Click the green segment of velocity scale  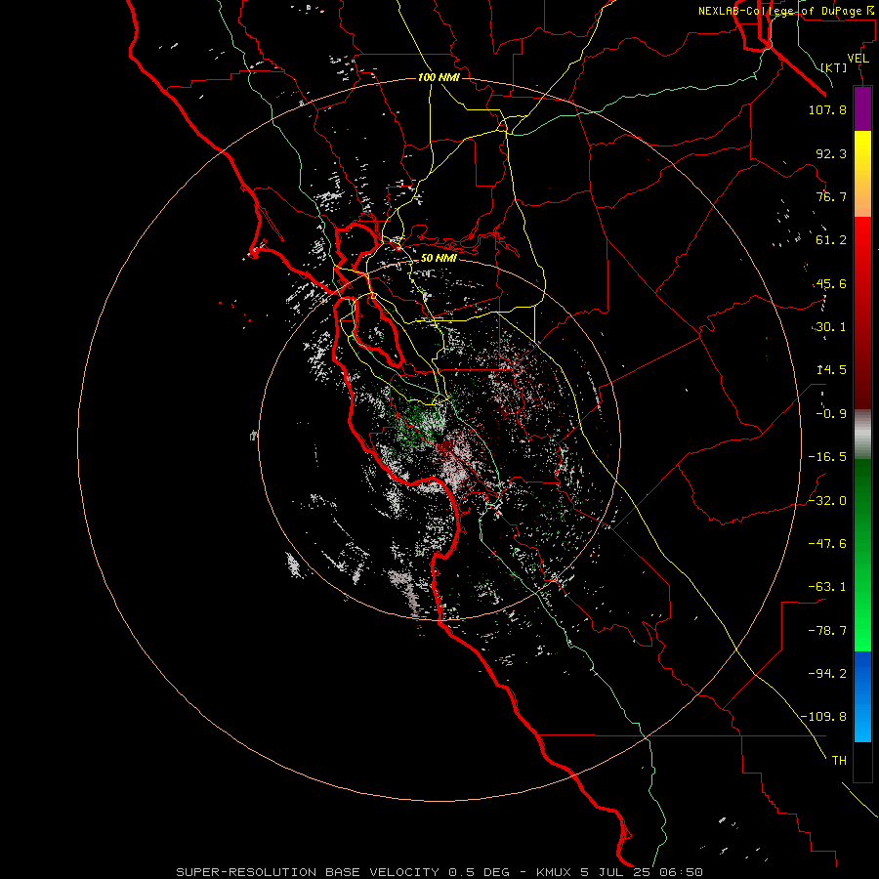click(x=862, y=555)
